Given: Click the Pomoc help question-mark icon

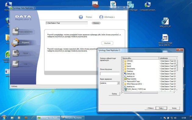Looking at the screenshot, I should click(x=81, y=17).
